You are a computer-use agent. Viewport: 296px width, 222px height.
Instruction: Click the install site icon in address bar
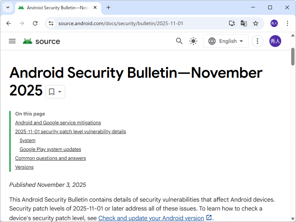coord(232,23)
